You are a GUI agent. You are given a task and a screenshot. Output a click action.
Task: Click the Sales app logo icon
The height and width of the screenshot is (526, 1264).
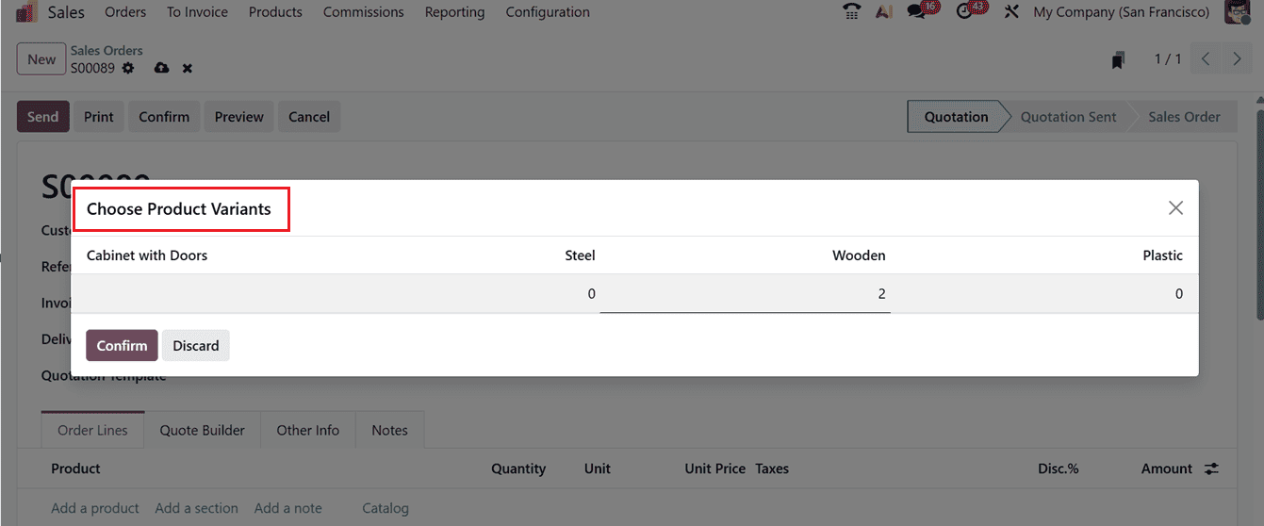click(25, 12)
